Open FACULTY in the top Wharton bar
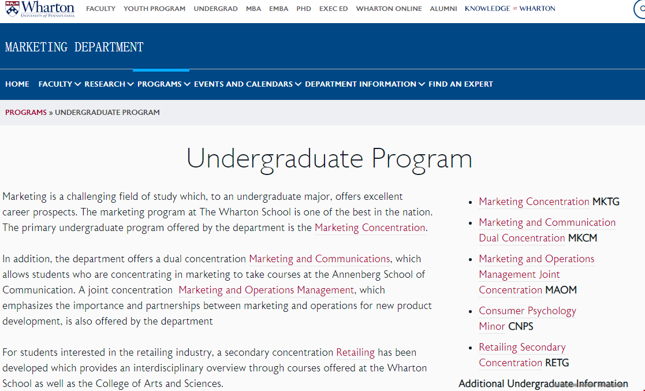Viewport: 645px width, 391px height. pyautogui.click(x=101, y=9)
